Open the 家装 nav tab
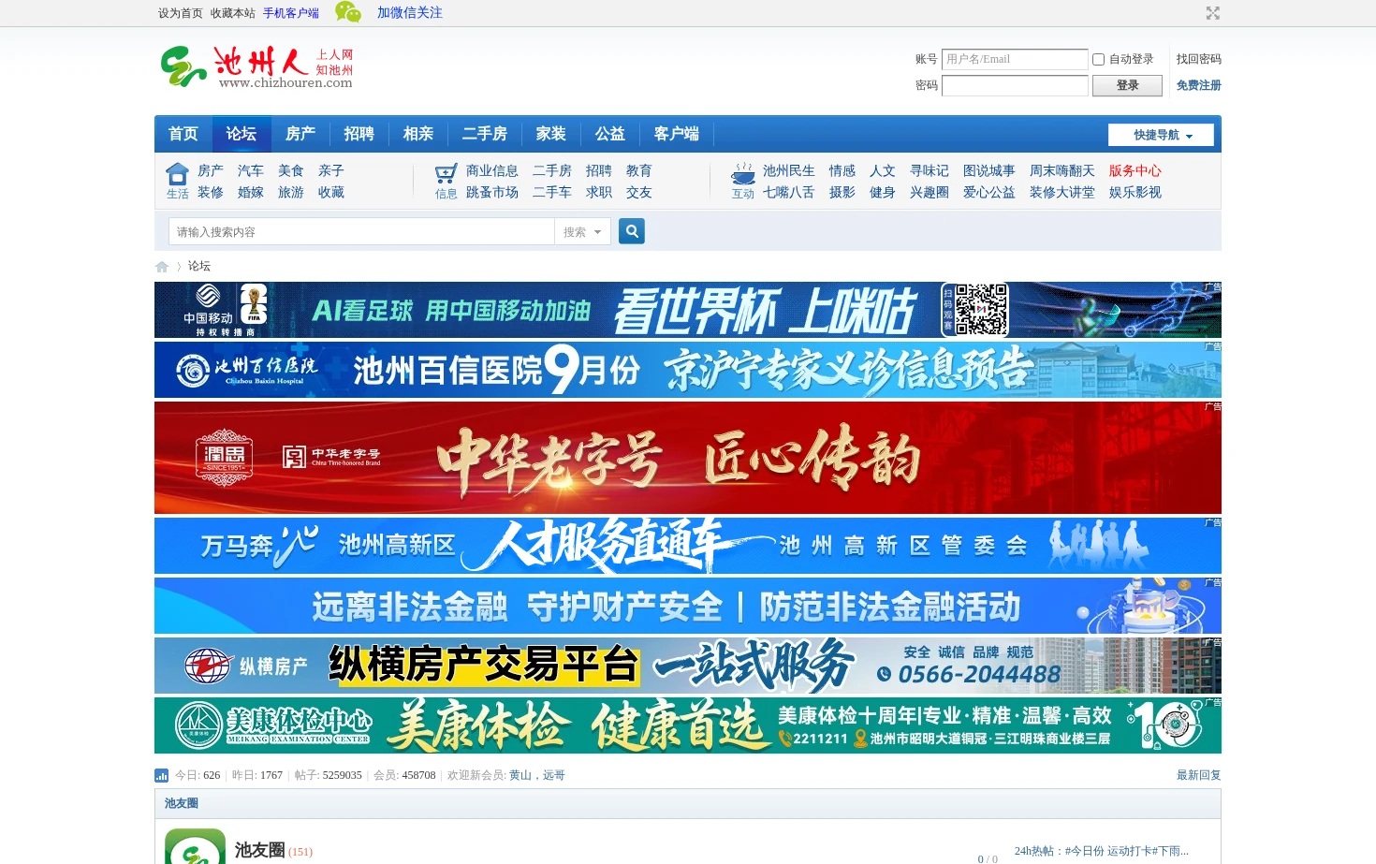Image resolution: width=1376 pixels, height=864 pixels. coord(551,134)
